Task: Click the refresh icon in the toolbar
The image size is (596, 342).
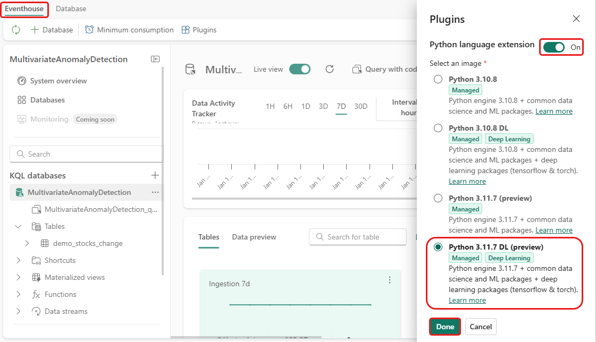Action: [16, 30]
